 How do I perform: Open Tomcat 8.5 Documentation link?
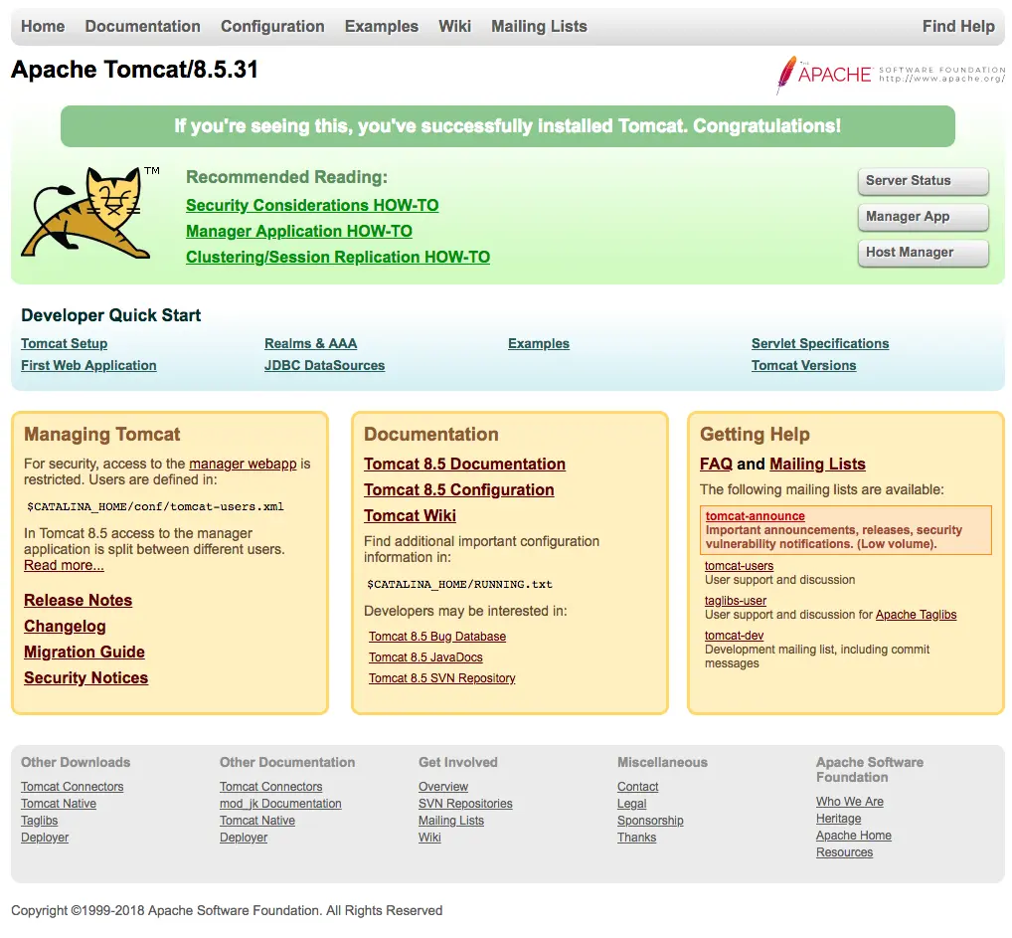pyautogui.click(x=464, y=464)
